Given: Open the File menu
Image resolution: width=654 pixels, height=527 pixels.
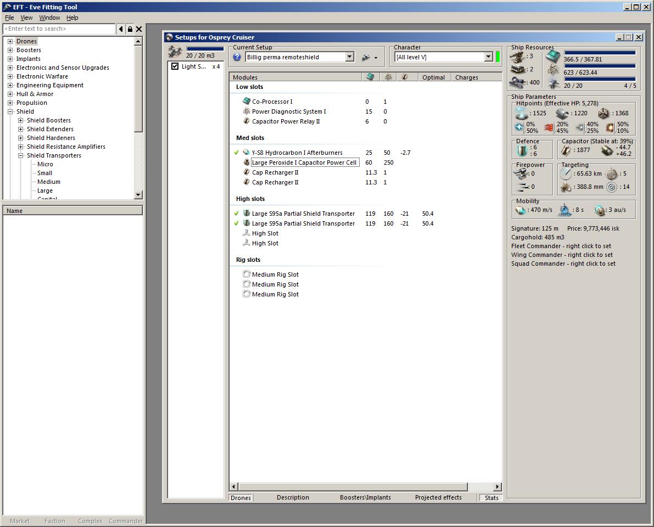Looking at the screenshot, I should pos(9,18).
